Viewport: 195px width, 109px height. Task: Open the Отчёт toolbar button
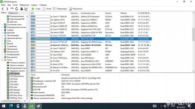(47, 9)
